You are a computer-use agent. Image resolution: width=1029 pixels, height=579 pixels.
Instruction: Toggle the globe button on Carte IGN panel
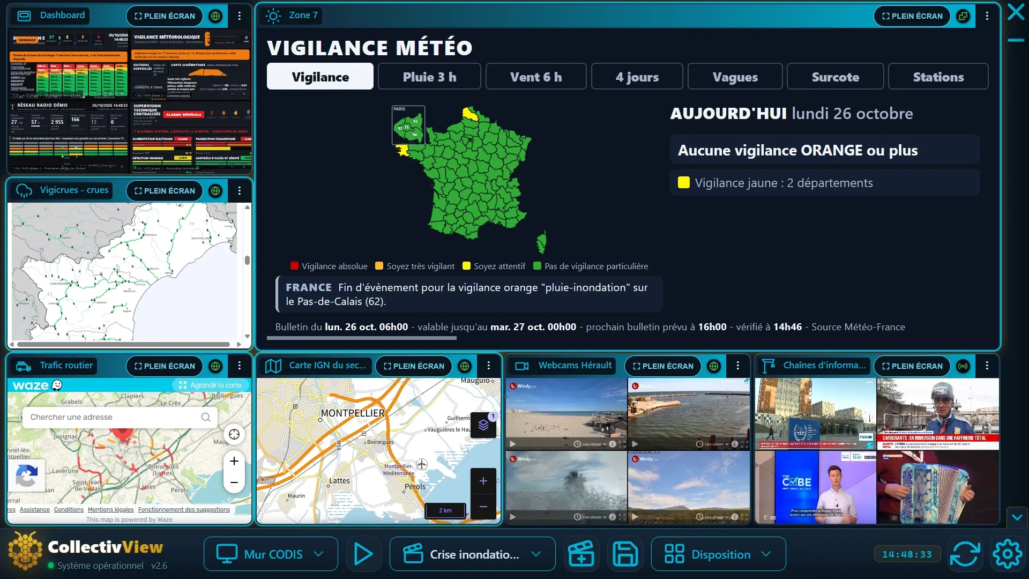coord(465,366)
